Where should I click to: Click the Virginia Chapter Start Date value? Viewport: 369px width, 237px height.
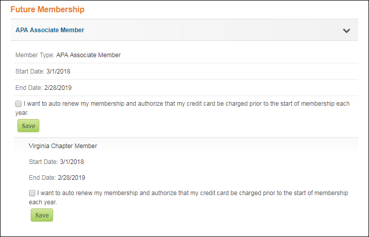72,162
